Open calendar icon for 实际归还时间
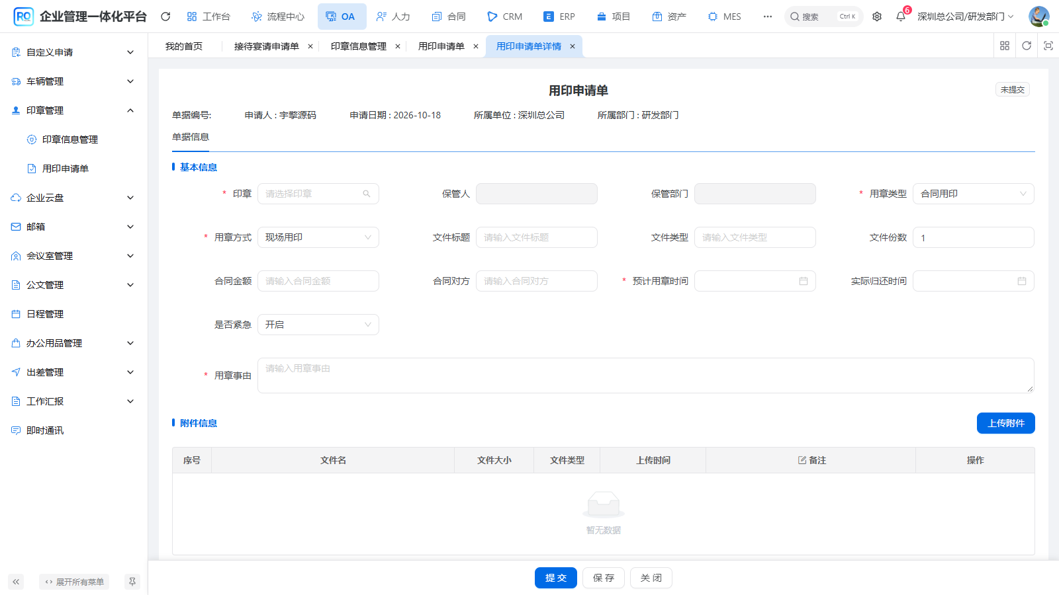The image size is (1059, 595). [x=1022, y=281]
